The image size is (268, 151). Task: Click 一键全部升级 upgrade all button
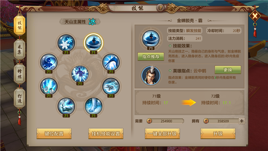pos(162,133)
